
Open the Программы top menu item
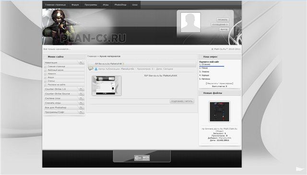[91, 5]
